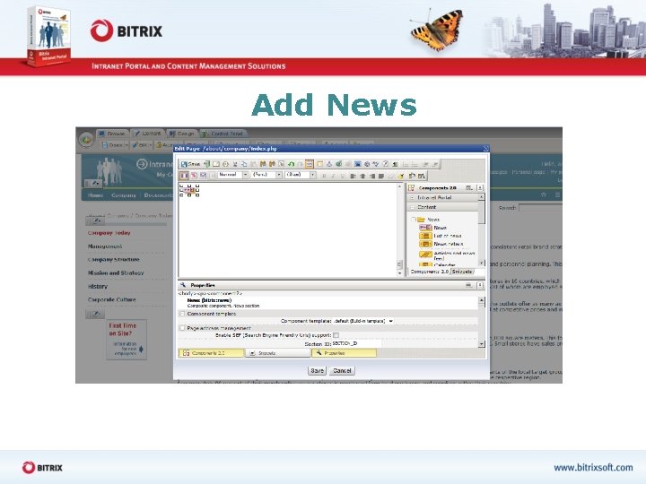Screen dimensions: 646x484
Task: Click the insert image toolbar icon
Action: coord(357,164)
